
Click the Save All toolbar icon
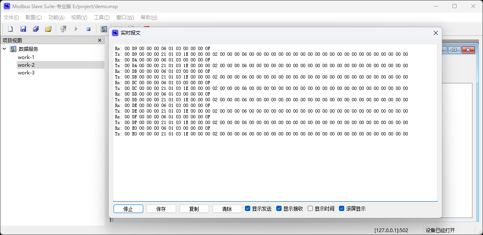[x=36, y=29]
